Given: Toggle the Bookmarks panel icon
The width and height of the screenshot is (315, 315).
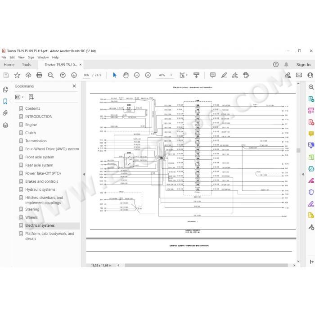Looking at the screenshot, I should pos(5,101).
